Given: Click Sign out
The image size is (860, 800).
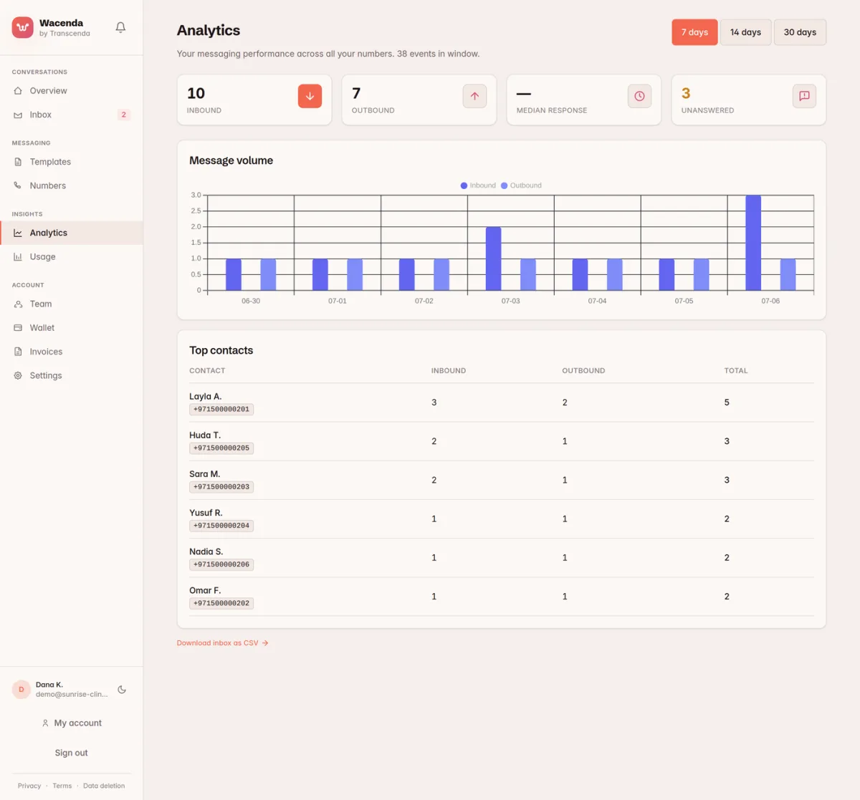Looking at the screenshot, I should [72, 753].
